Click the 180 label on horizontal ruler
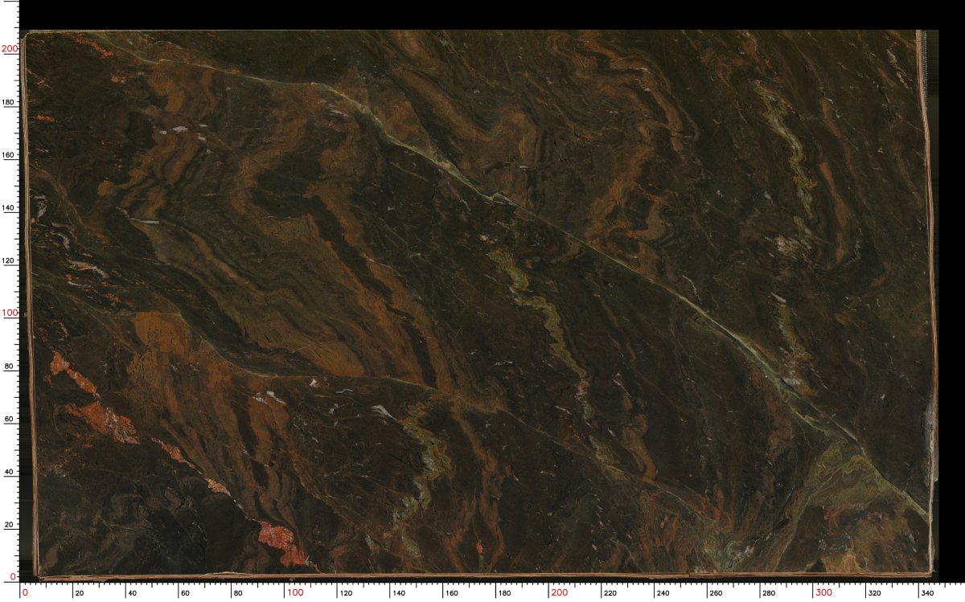The width and height of the screenshot is (965, 602). click(505, 594)
